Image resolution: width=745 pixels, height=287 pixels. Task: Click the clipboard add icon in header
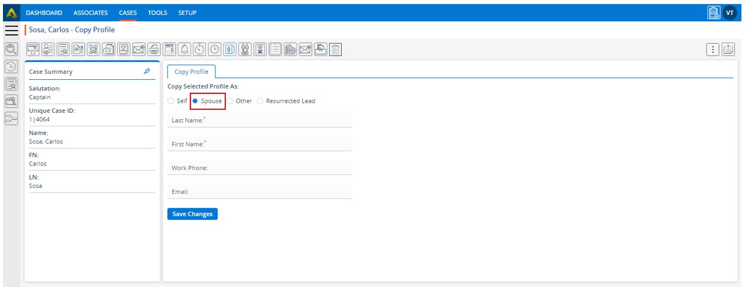tap(714, 12)
